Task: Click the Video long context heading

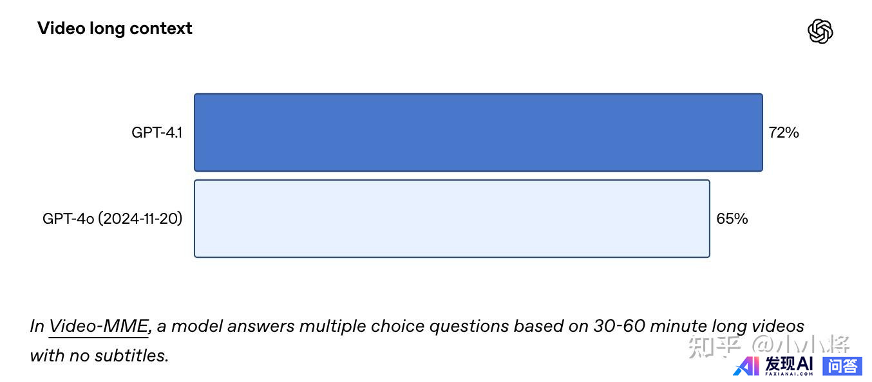Action: (115, 28)
